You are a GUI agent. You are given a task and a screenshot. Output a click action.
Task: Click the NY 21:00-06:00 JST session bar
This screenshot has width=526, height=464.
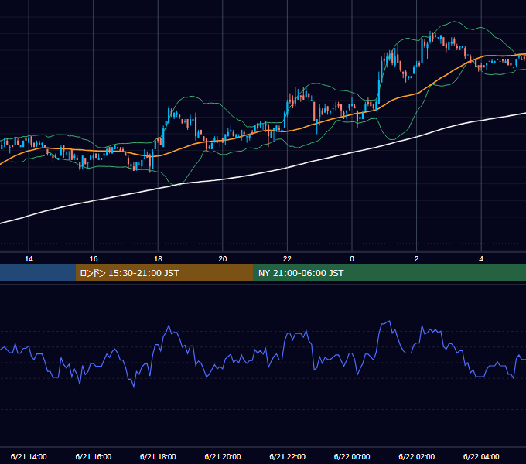point(389,273)
